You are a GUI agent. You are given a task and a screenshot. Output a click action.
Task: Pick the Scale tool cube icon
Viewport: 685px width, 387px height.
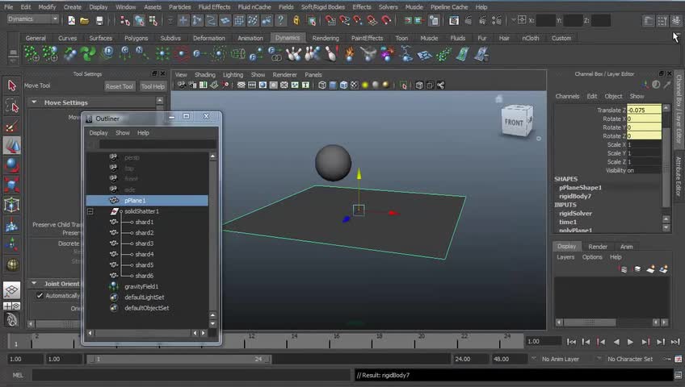(12, 185)
